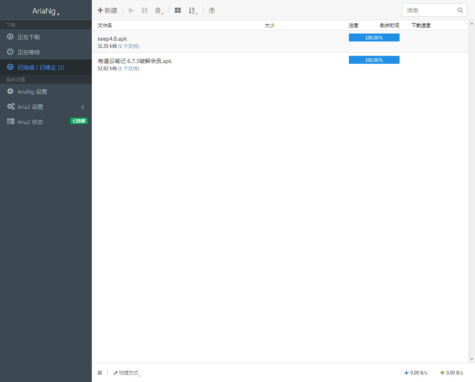The width and height of the screenshot is (475, 382).
Task: Click the Aria2 设置 double gears icon
Action: tap(11, 106)
